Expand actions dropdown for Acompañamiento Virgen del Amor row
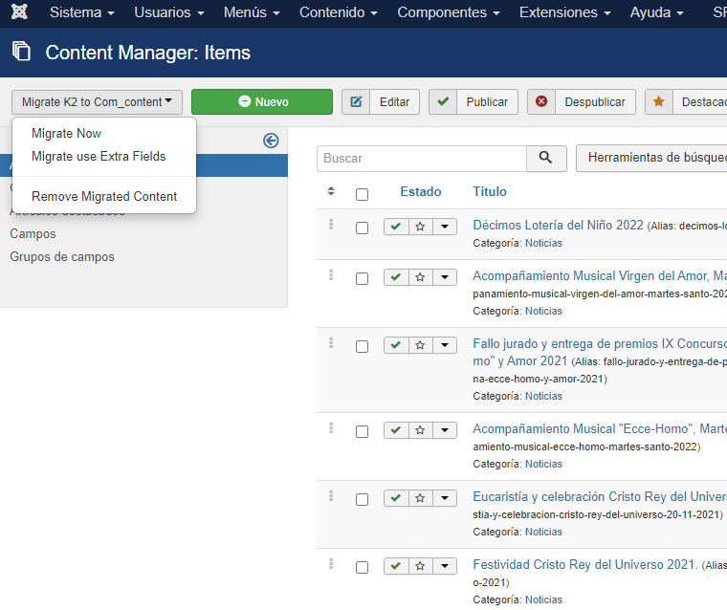Image resolution: width=727 pixels, height=610 pixels. (444, 277)
